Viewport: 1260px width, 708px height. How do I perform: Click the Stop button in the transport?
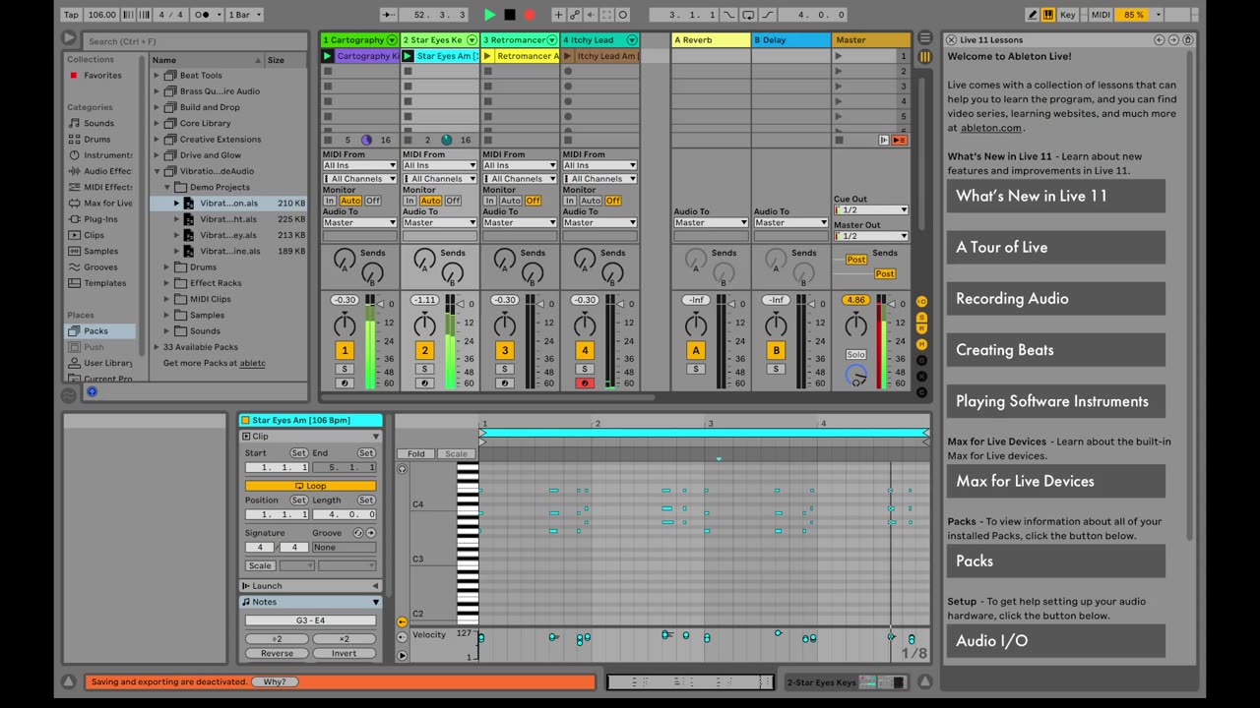tap(510, 15)
